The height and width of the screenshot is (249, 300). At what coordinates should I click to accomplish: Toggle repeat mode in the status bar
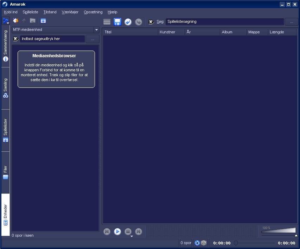(x=197, y=243)
